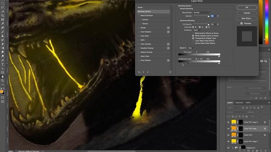The image size is (271, 152).
Task: Select the Magic Wand tool
Action: 3,11
